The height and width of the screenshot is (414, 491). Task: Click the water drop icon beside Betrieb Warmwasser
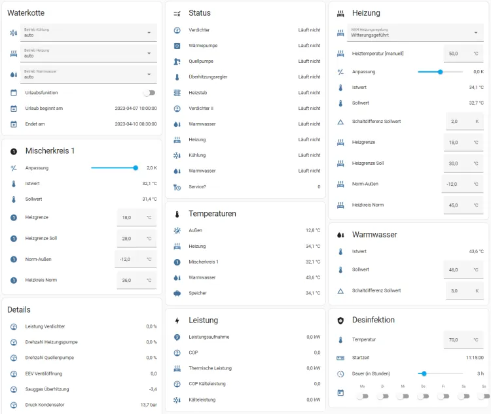pyautogui.click(x=14, y=75)
